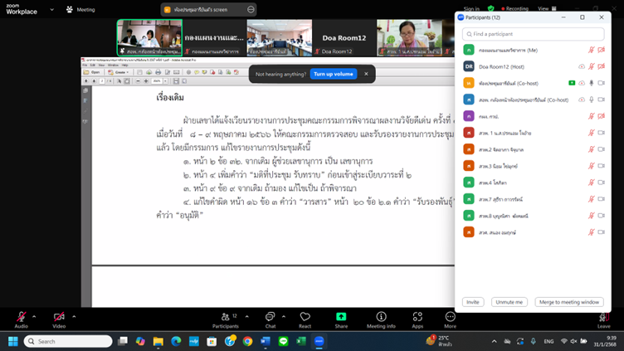Go to previous page in Acrobat

coord(86,80)
